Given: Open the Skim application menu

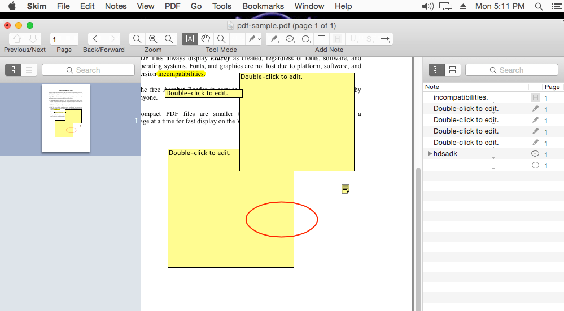Looking at the screenshot, I should point(37,6).
